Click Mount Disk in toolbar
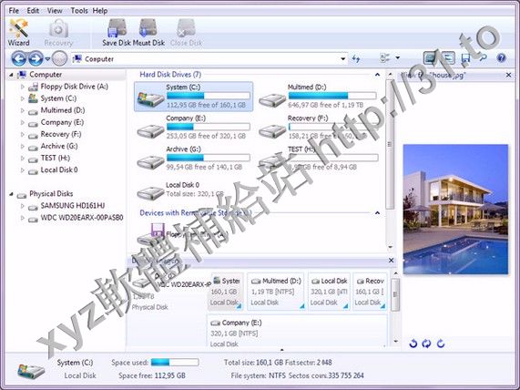 [148, 33]
